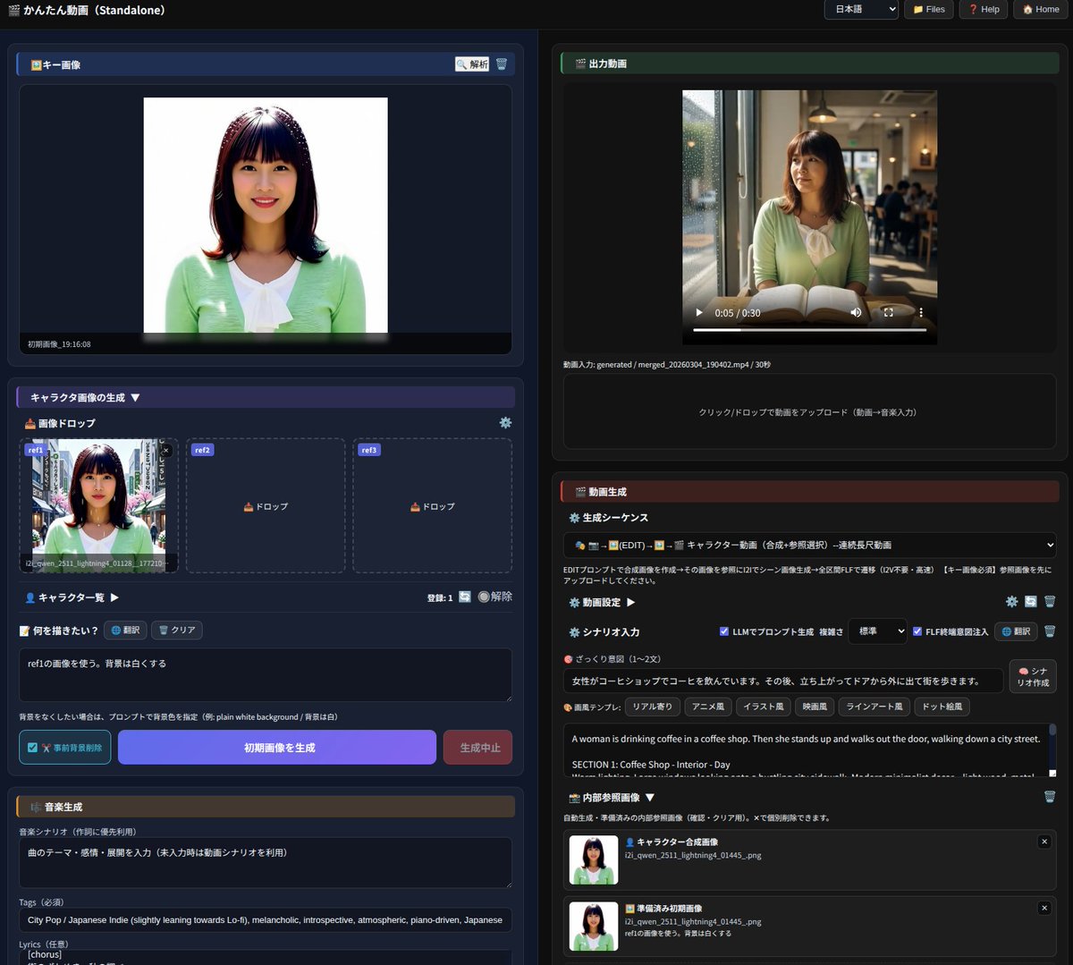Viewport: 1073px width, 965px height.
Task: Click the 初期画像_19:16:08 caption
Action: pyautogui.click(x=59, y=343)
